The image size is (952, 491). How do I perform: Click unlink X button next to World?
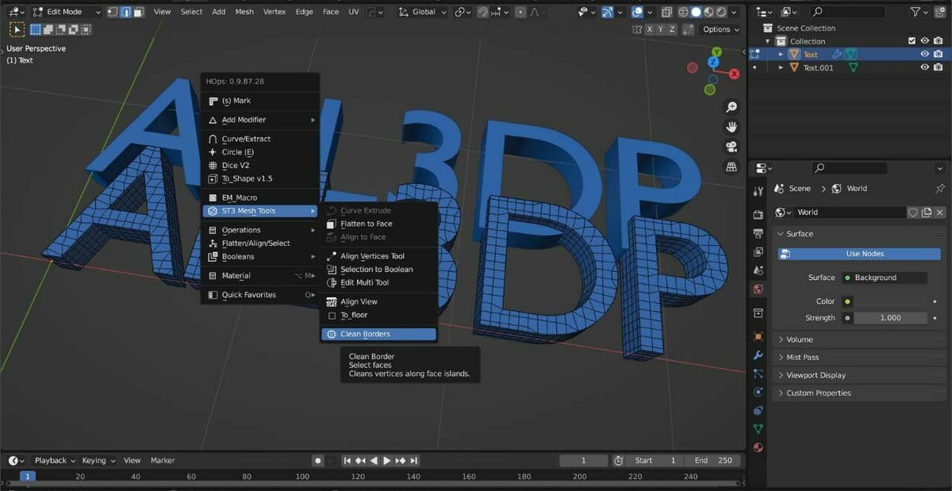pos(940,213)
